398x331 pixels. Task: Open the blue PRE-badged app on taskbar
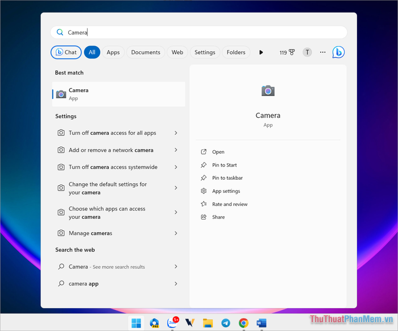(154, 323)
